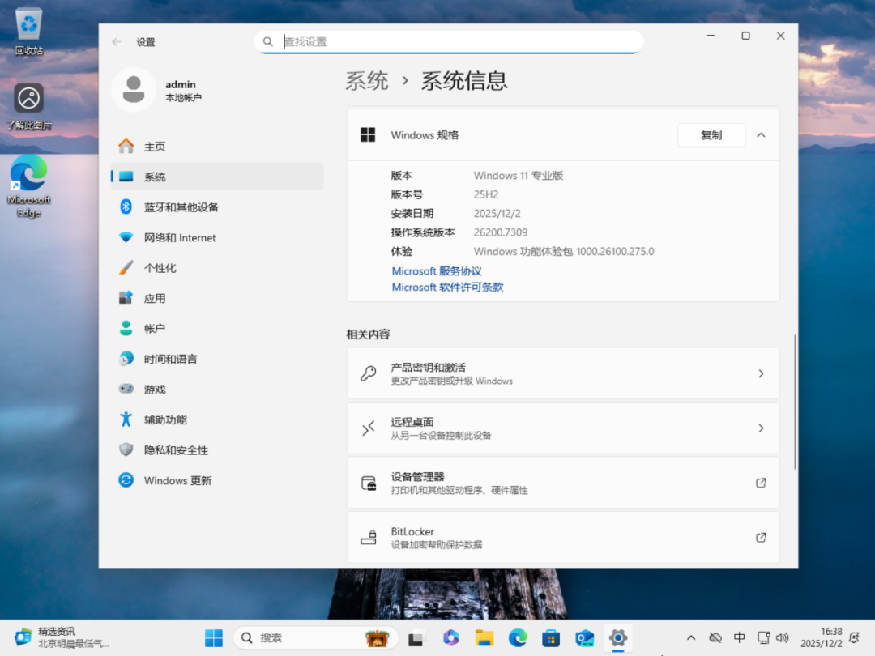Open 个性化 settings

(x=217, y=268)
